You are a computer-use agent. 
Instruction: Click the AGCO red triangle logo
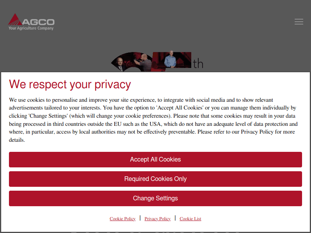pos(16,19)
